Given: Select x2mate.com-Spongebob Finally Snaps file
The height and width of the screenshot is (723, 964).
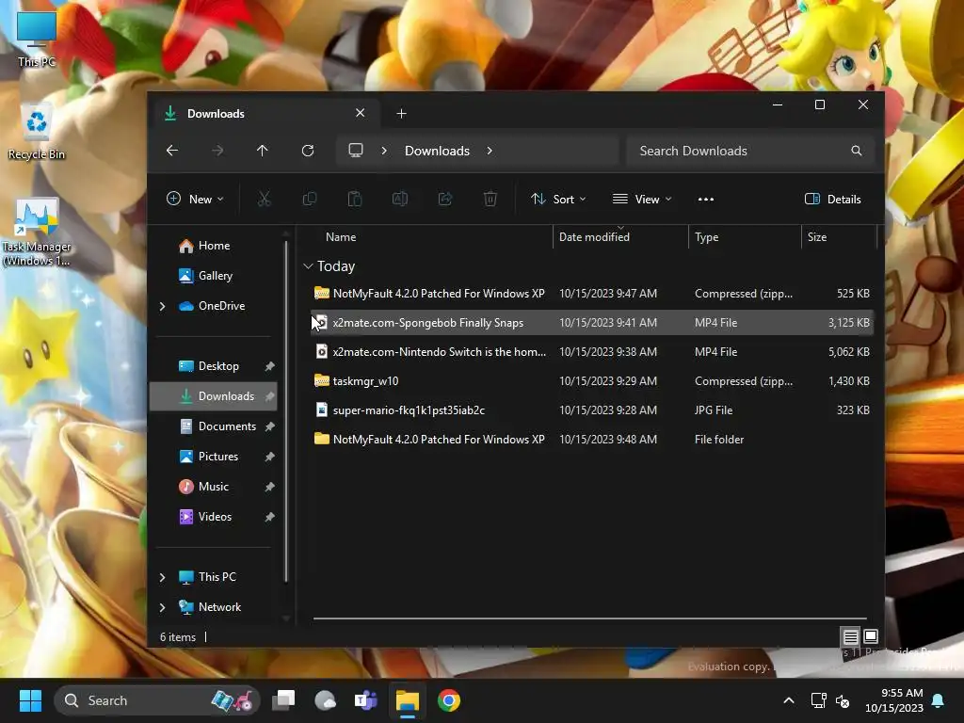Looking at the screenshot, I should point(591,323).
